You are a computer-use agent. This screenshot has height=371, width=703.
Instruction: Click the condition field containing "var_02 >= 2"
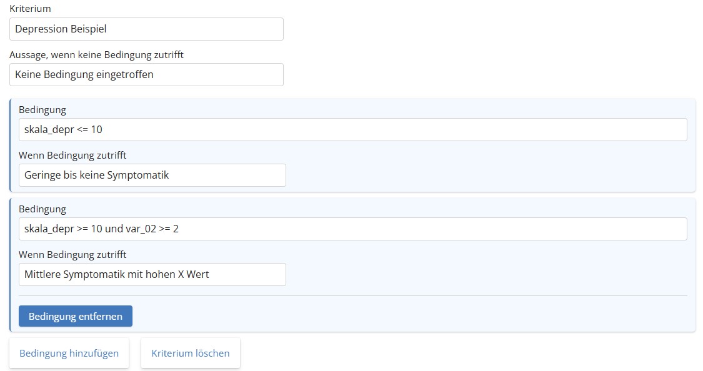[x=352, y=229]
